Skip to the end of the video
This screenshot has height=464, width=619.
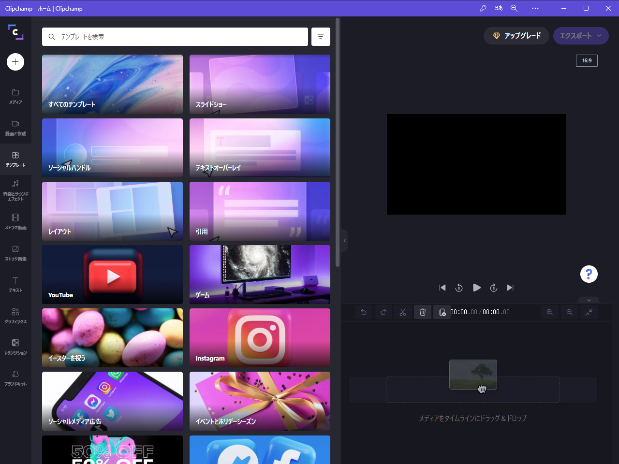pos(510,288)
